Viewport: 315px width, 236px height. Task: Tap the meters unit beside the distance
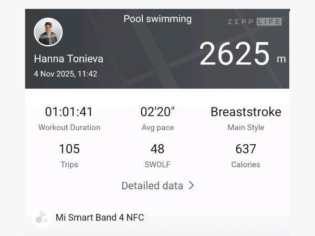[281, 59]
